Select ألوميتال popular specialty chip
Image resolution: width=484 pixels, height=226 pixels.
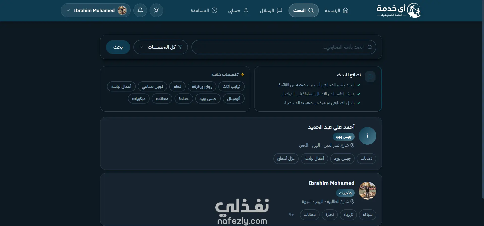click(234, 99)
